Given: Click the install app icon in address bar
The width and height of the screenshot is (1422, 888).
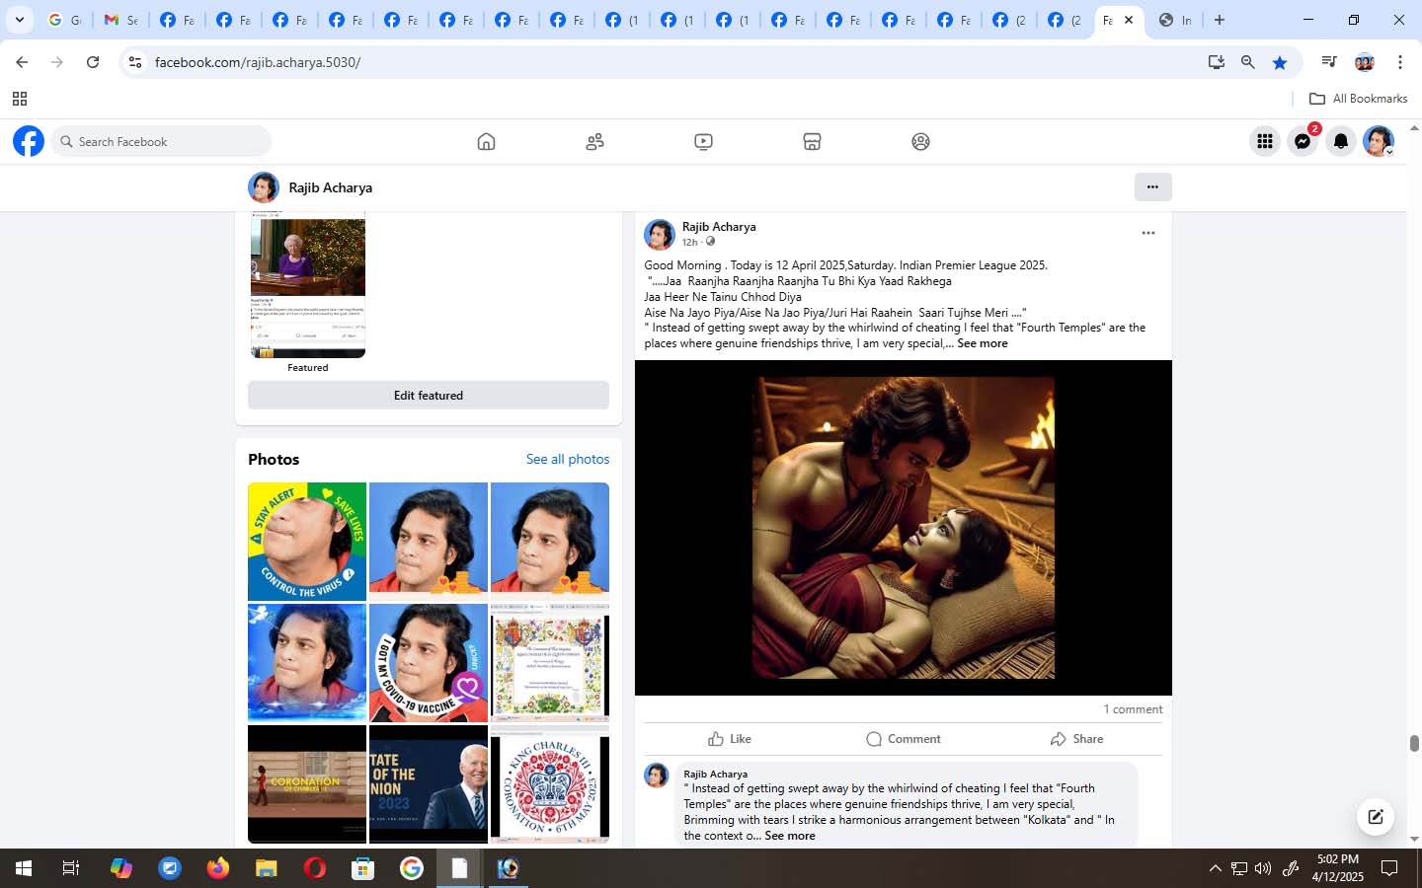Looking at the screenshot, I should [x=1217, y=62].
